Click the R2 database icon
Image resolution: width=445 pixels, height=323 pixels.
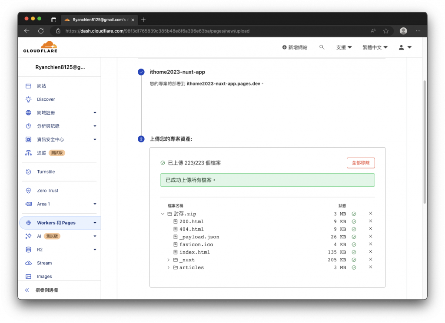[28, 250]
